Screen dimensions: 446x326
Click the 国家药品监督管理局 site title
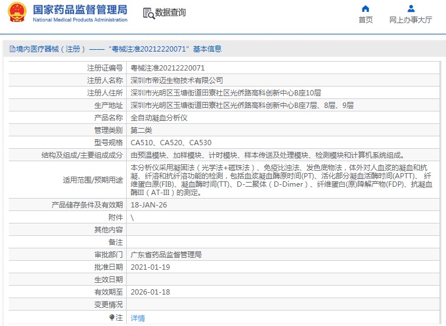point(79,9)
